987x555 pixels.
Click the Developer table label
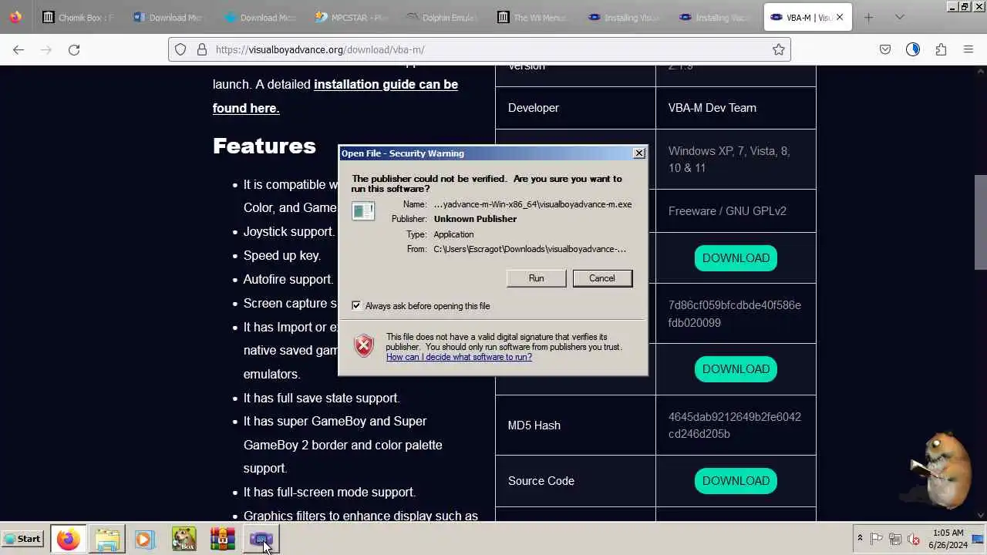[x=534, y=108]
